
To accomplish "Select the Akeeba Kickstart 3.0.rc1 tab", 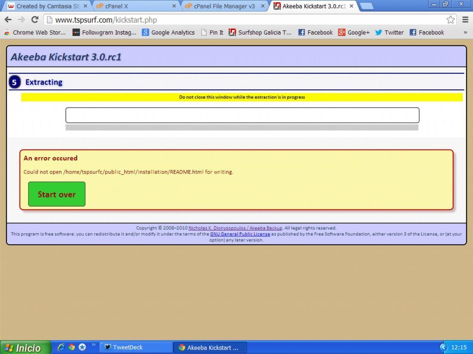I will (313, 6).
